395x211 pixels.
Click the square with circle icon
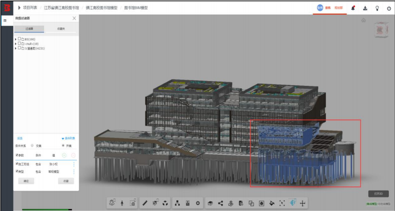click(x=262, y=203)
